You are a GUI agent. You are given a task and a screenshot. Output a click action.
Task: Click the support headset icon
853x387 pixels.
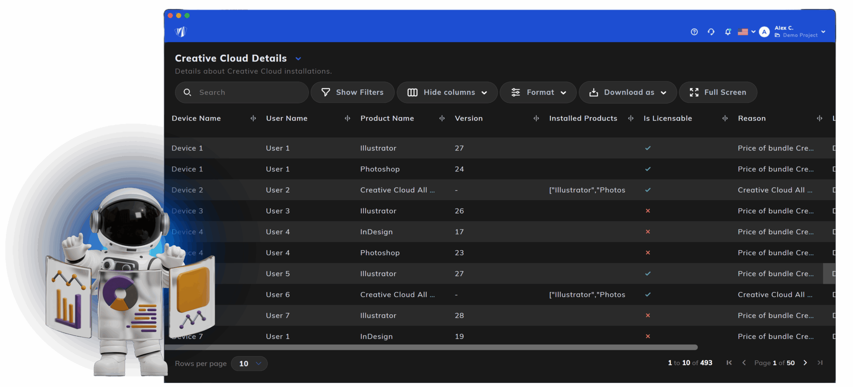click(711, 32)
